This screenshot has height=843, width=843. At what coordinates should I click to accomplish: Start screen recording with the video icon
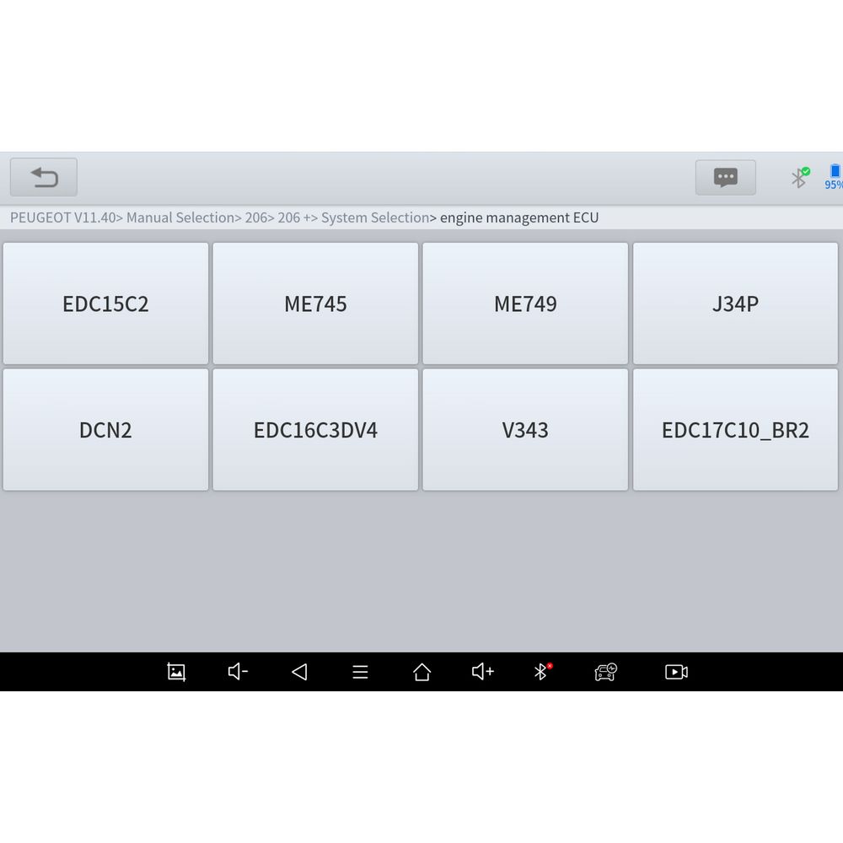click(x=676, y=672)
